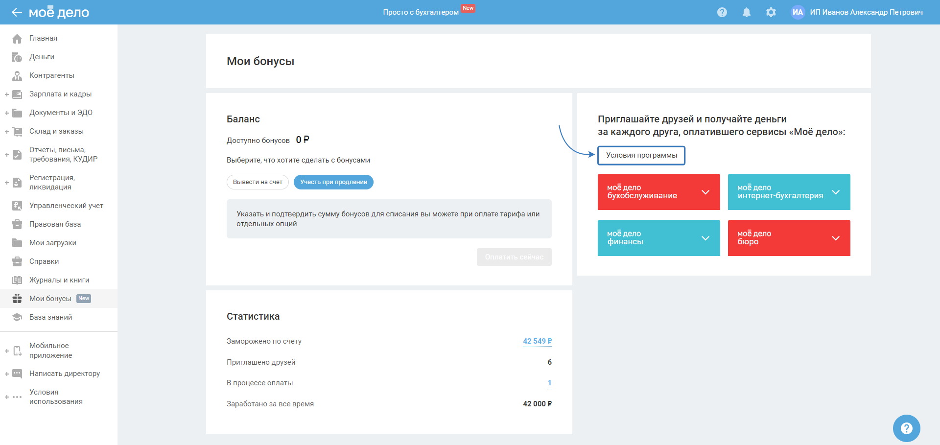Expand the Моё дело Финансы card
The width and height of the screenshot is (940, 445).
(659, 238)
